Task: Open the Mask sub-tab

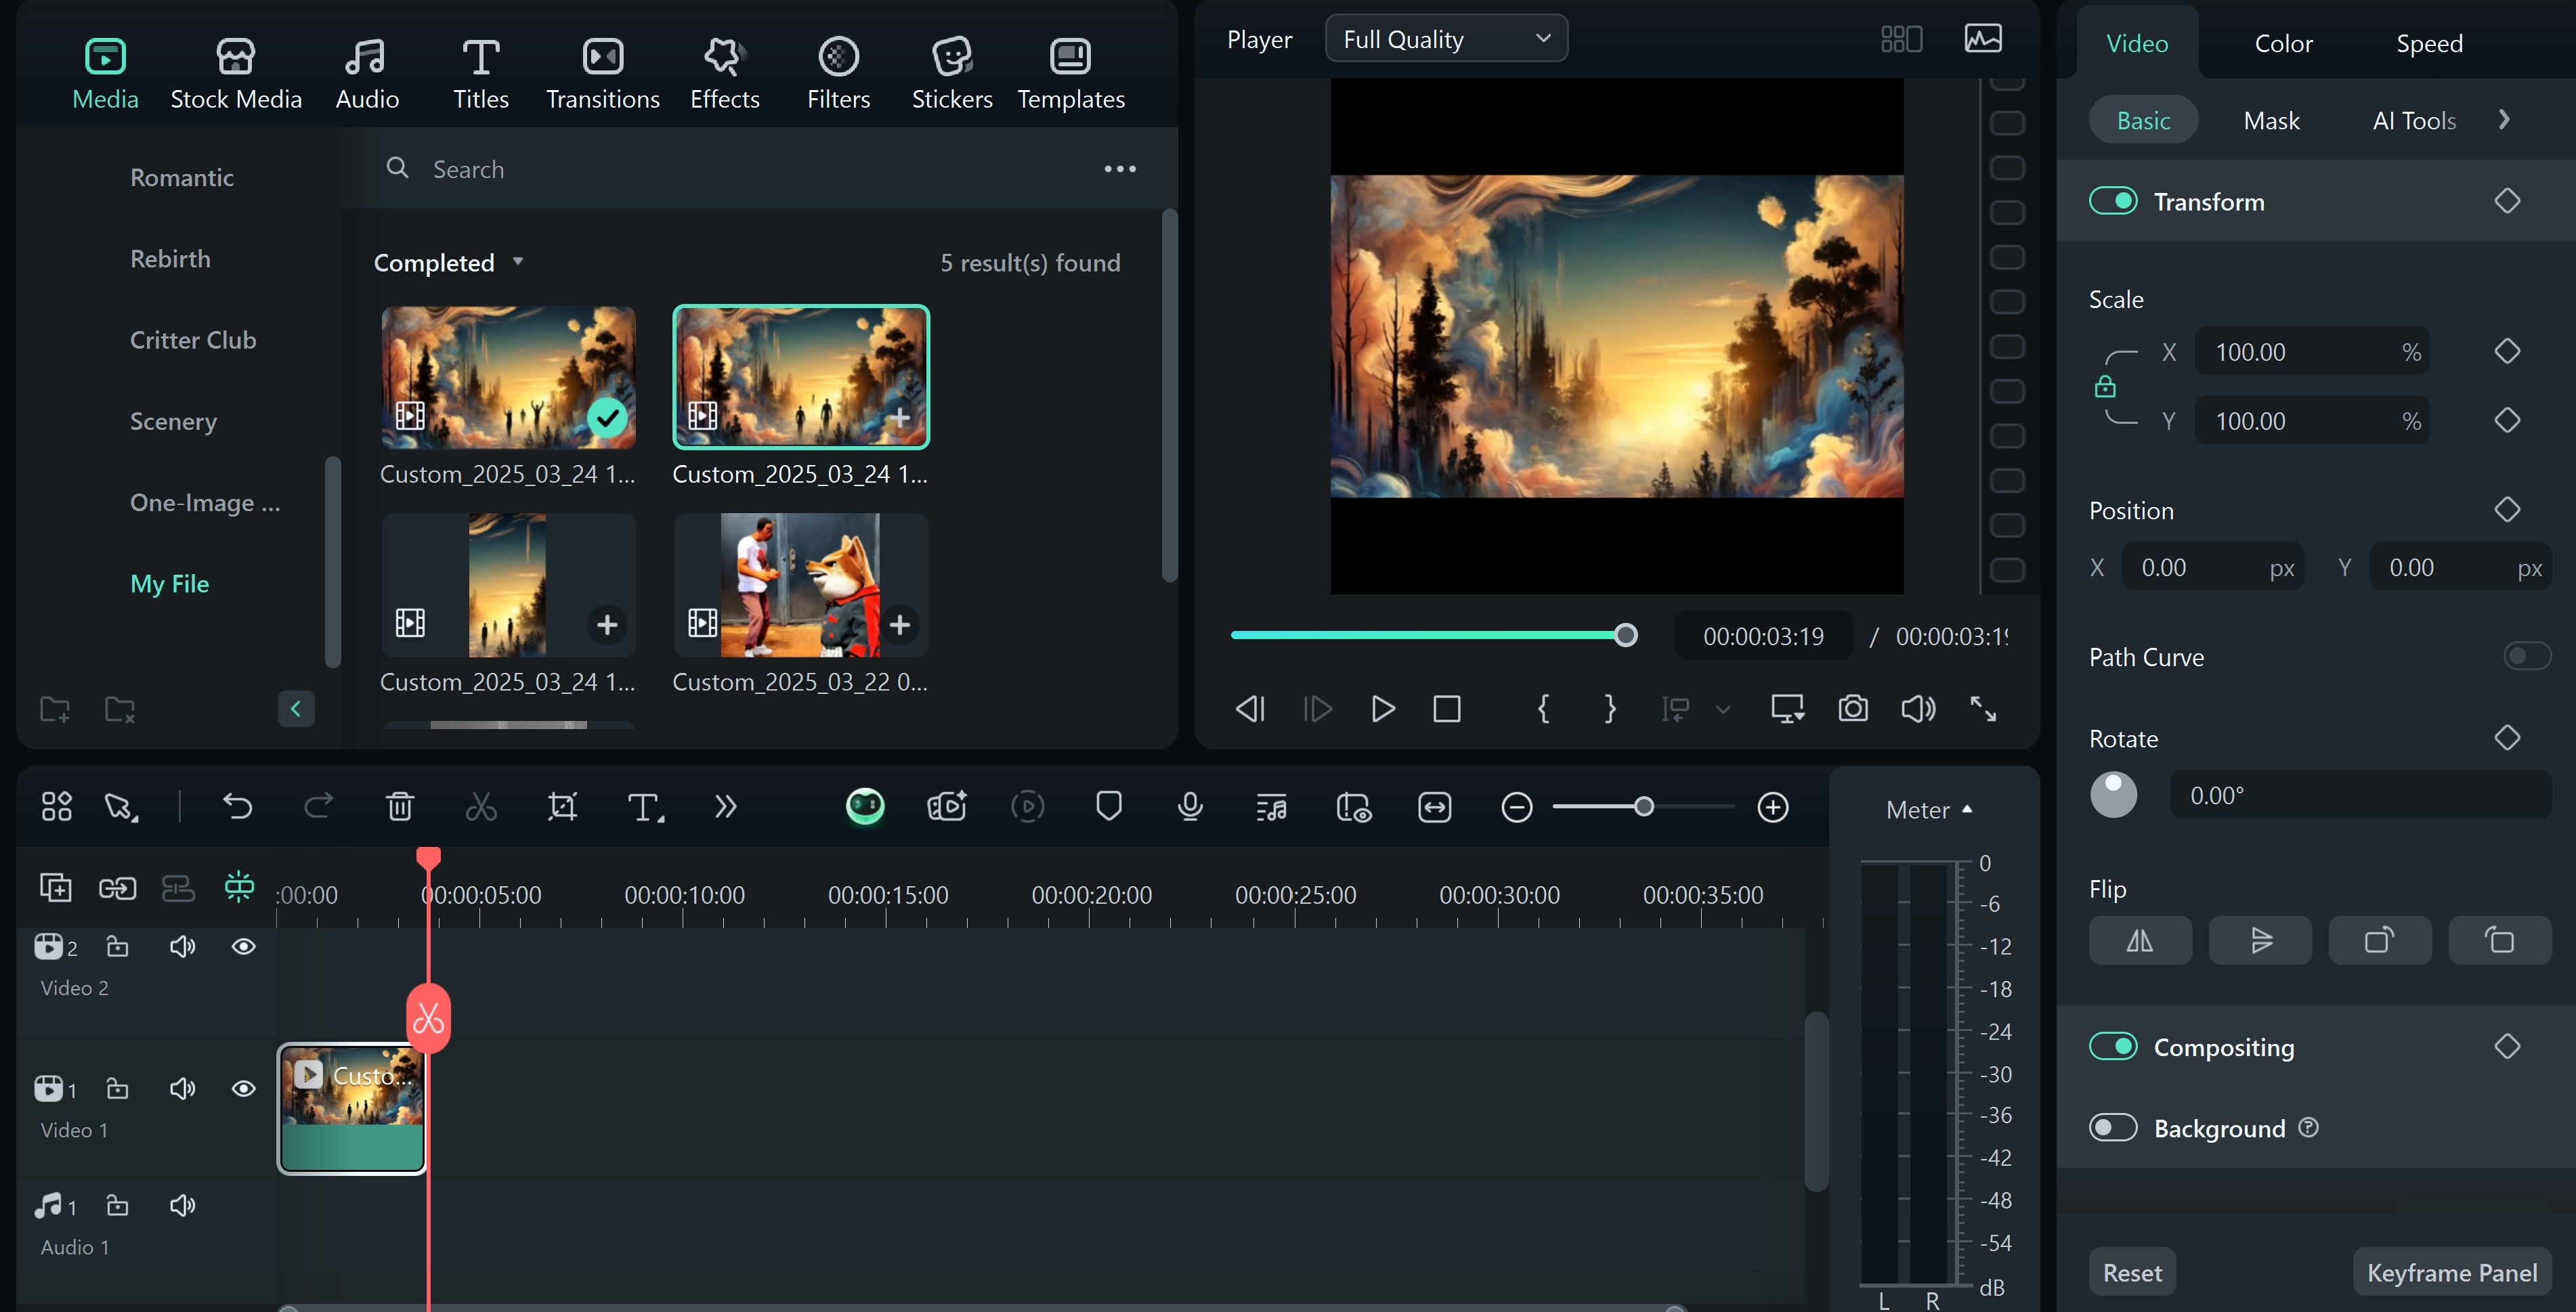Action: pyautogui.click(x=2271, y=120)
